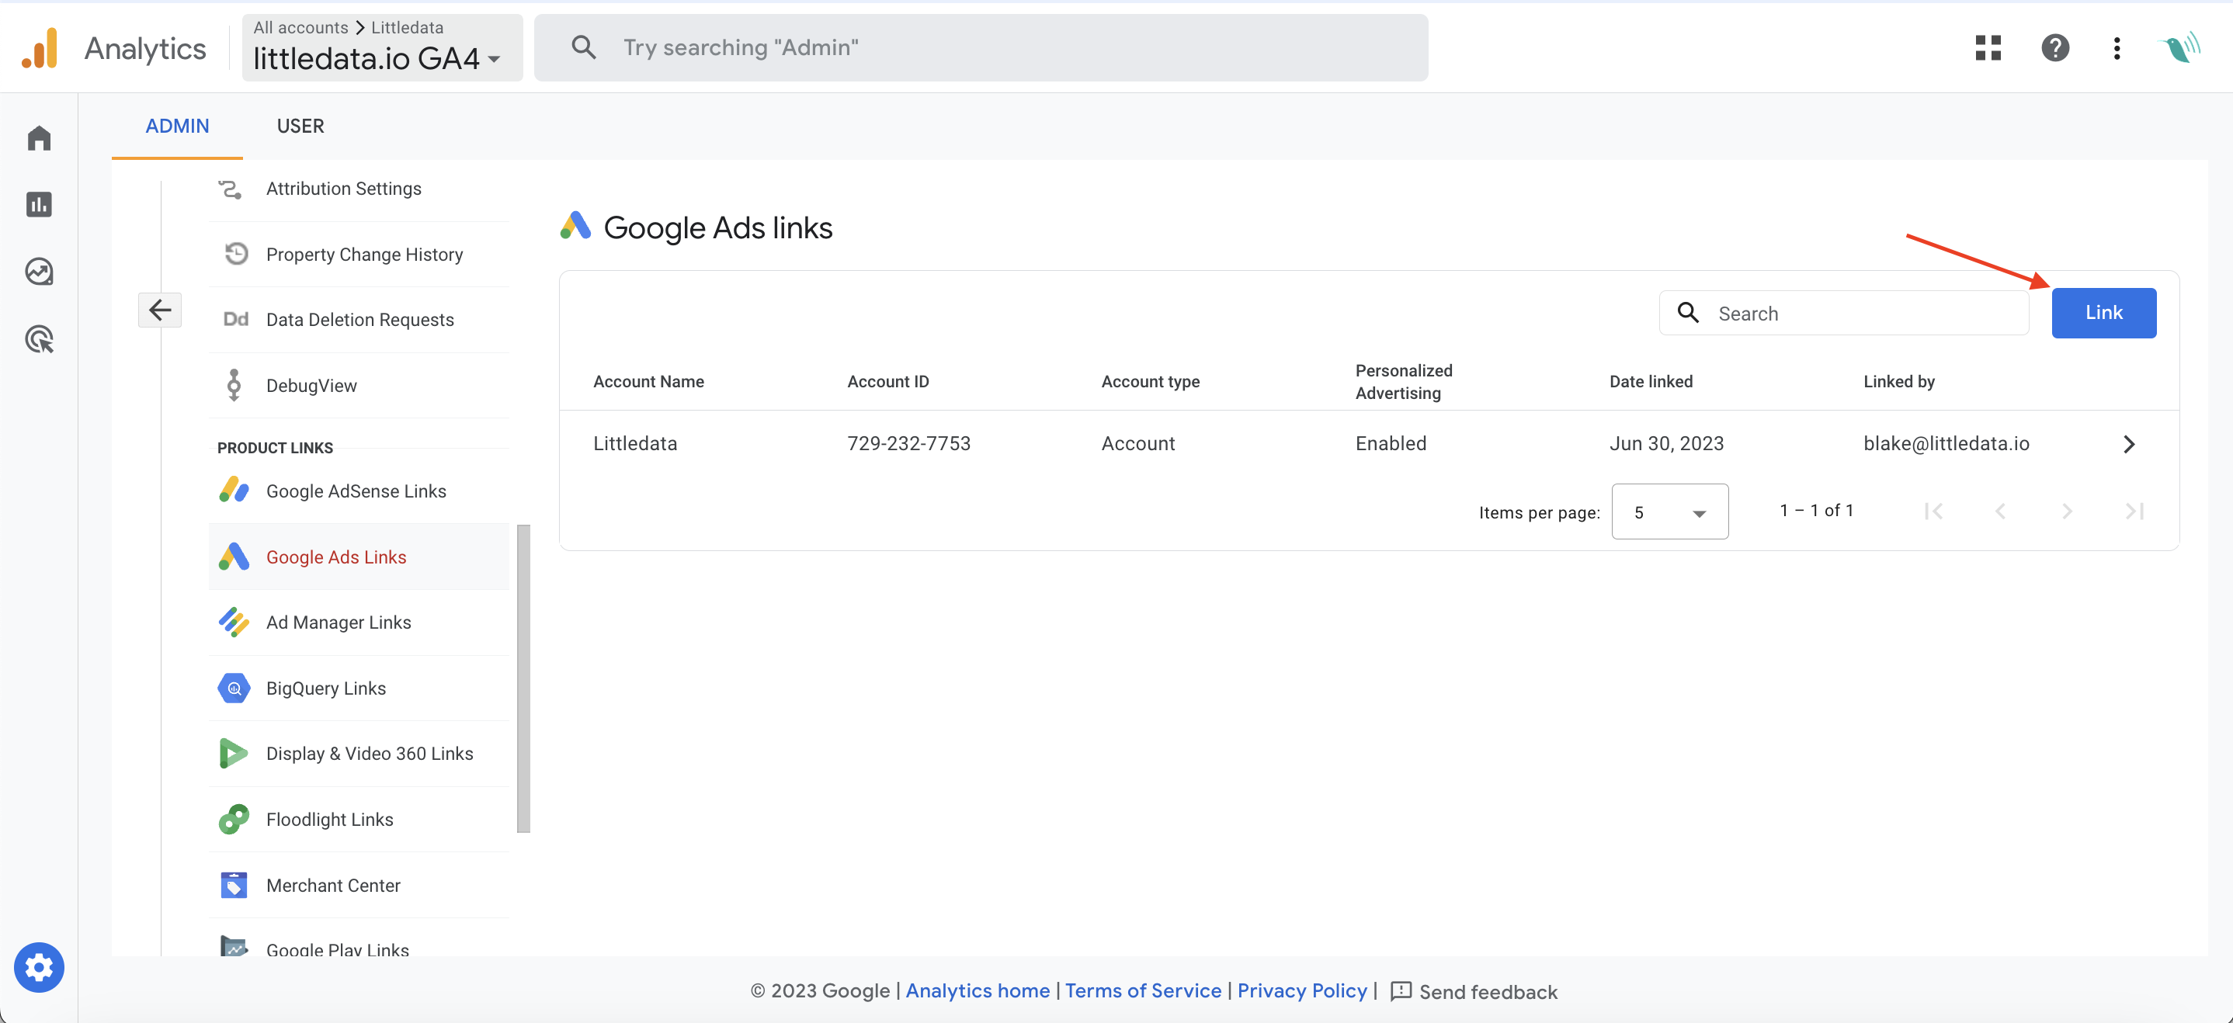This screenshot has height=1023, width=2233.
Task: Open the Privacy Policy link
Action: coord(1301,990)
